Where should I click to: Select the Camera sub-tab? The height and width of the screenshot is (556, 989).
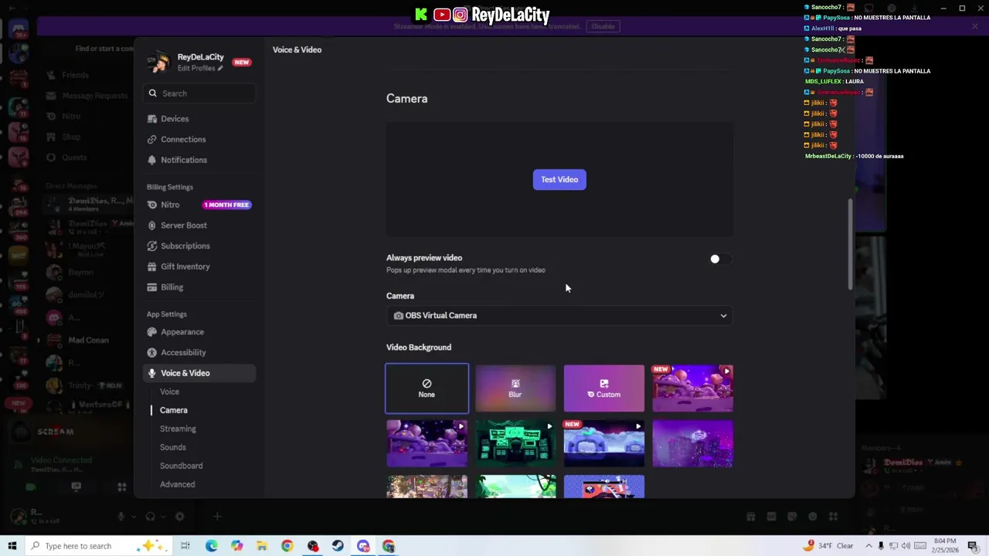(x=173, y=410)
